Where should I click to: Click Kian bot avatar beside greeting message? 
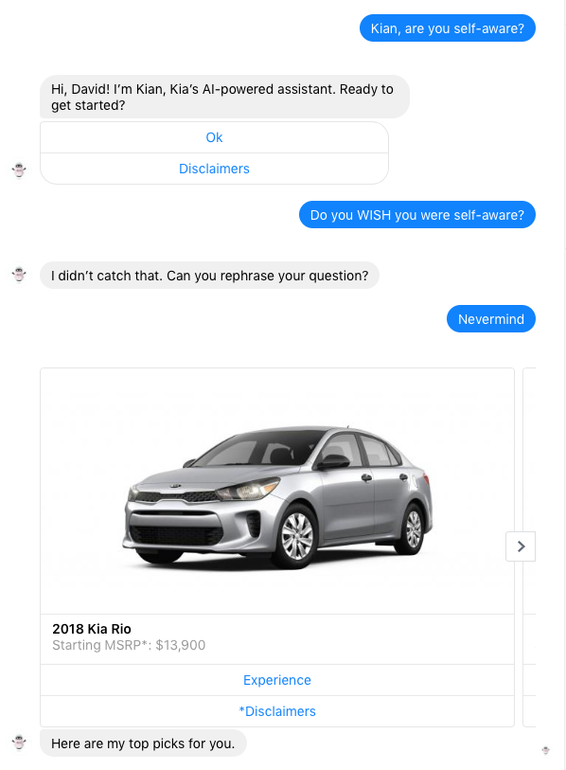19,170
